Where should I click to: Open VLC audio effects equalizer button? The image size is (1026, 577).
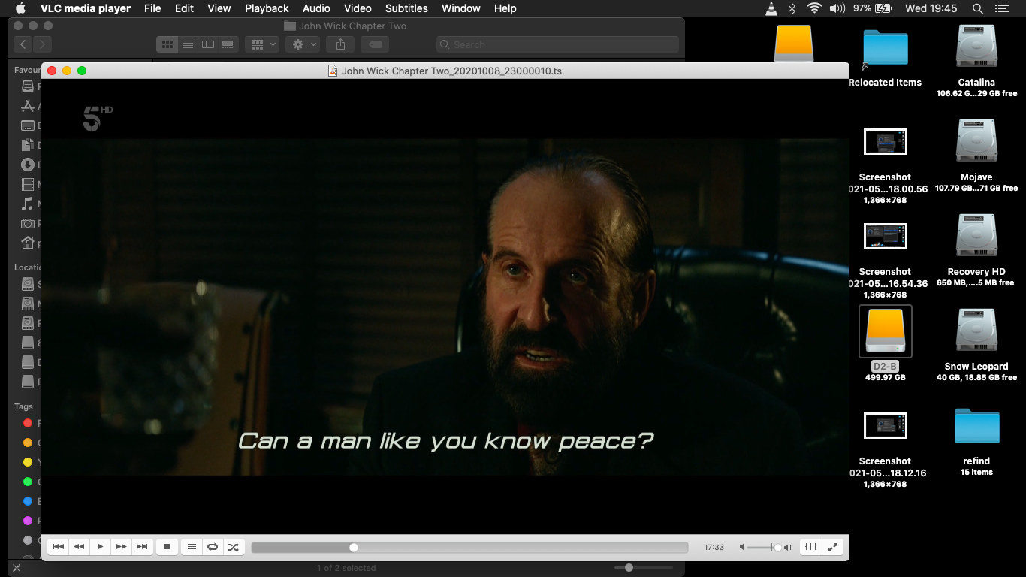point(810,547)
